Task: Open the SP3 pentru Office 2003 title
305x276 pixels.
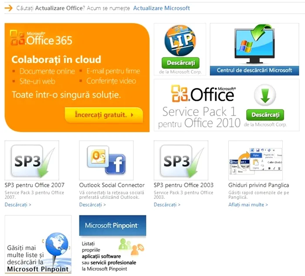Action: click(183, 185)
